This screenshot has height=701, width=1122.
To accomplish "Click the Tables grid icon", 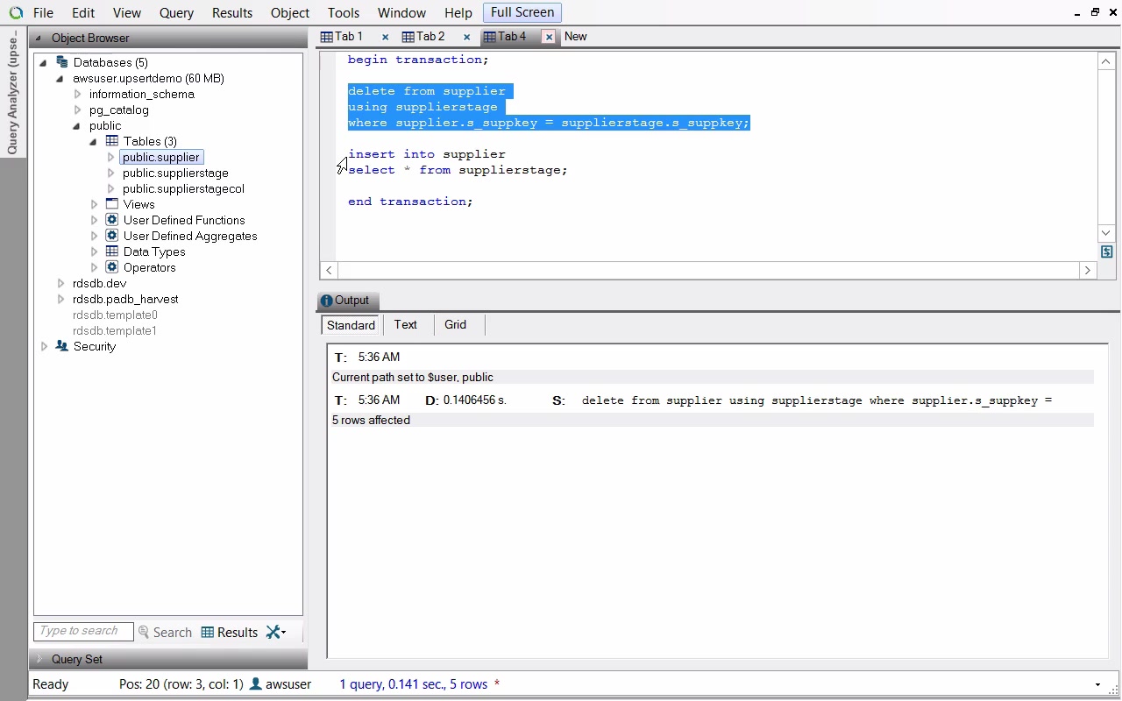I will [112, 141].
